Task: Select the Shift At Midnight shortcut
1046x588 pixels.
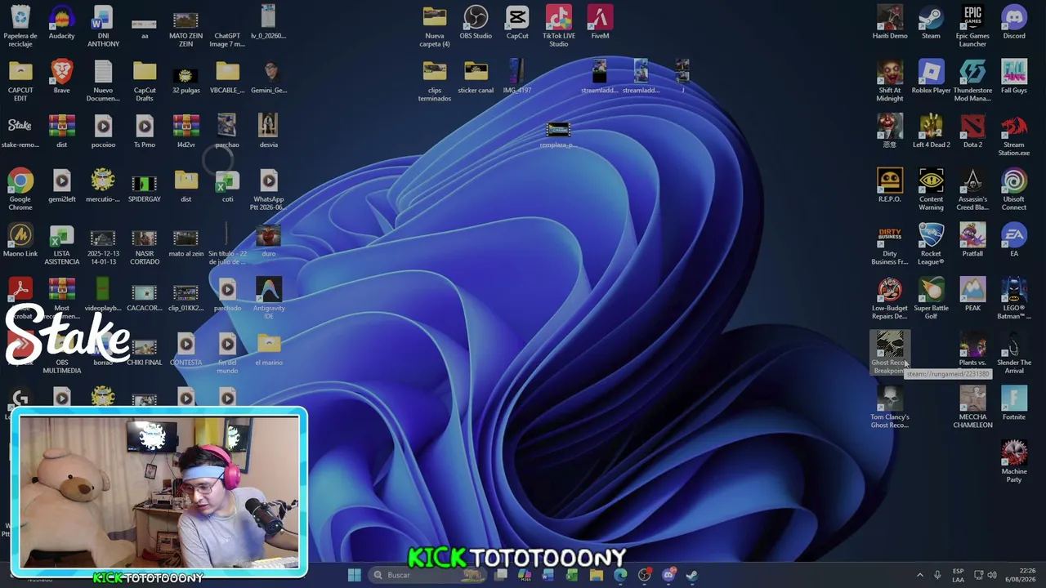Action: pos(890,80)
